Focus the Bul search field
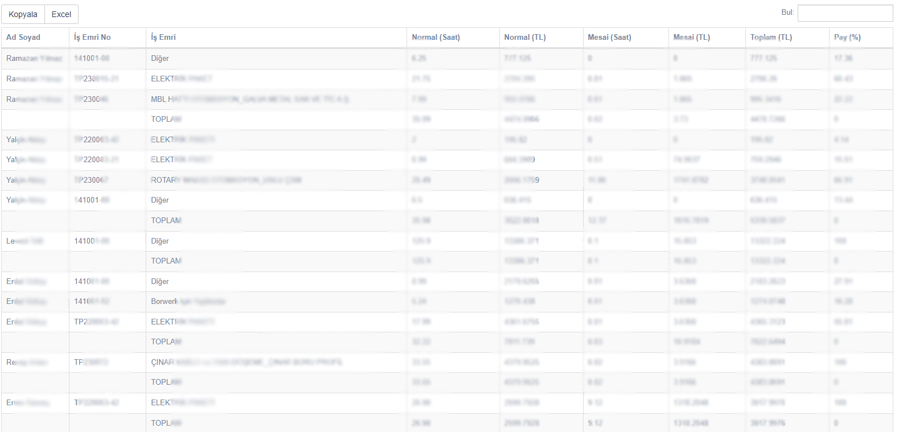 pyautogui.click(x=844, y=13)
